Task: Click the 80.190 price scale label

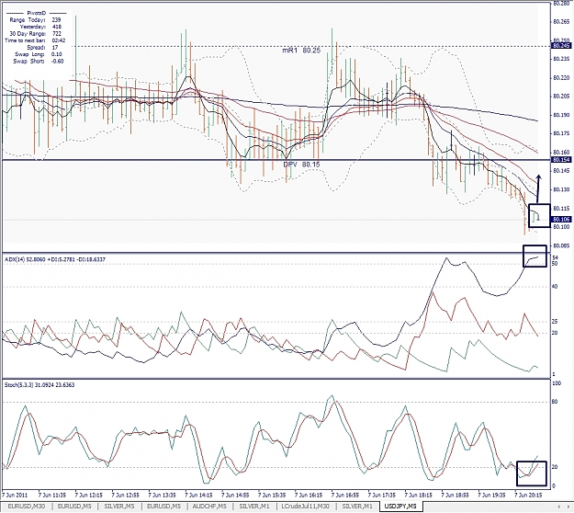Action: (561, 115)
